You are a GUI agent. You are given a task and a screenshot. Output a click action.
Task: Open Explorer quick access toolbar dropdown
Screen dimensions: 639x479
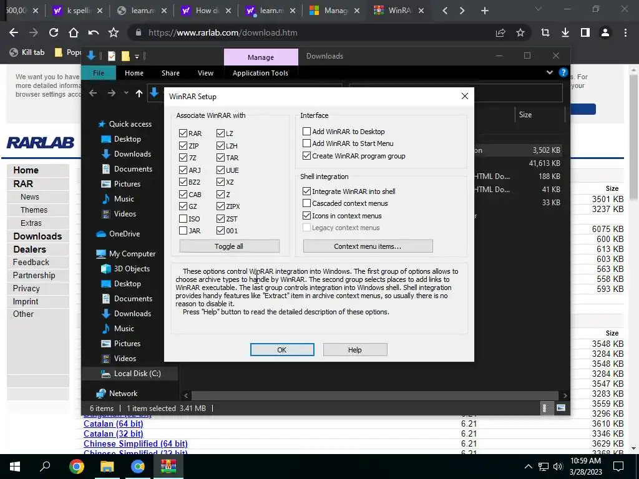[x=137, y=56]
